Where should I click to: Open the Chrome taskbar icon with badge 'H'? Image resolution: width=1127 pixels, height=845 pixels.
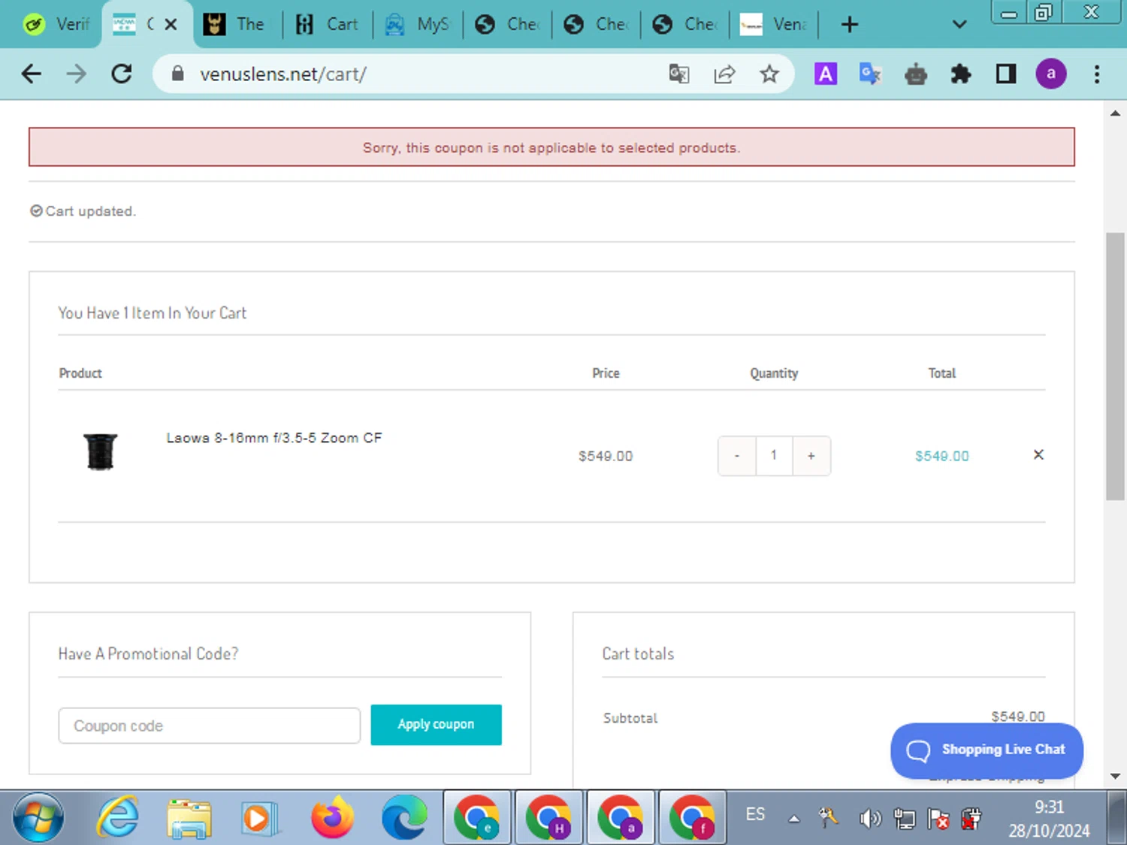click(x=548, y=817)
